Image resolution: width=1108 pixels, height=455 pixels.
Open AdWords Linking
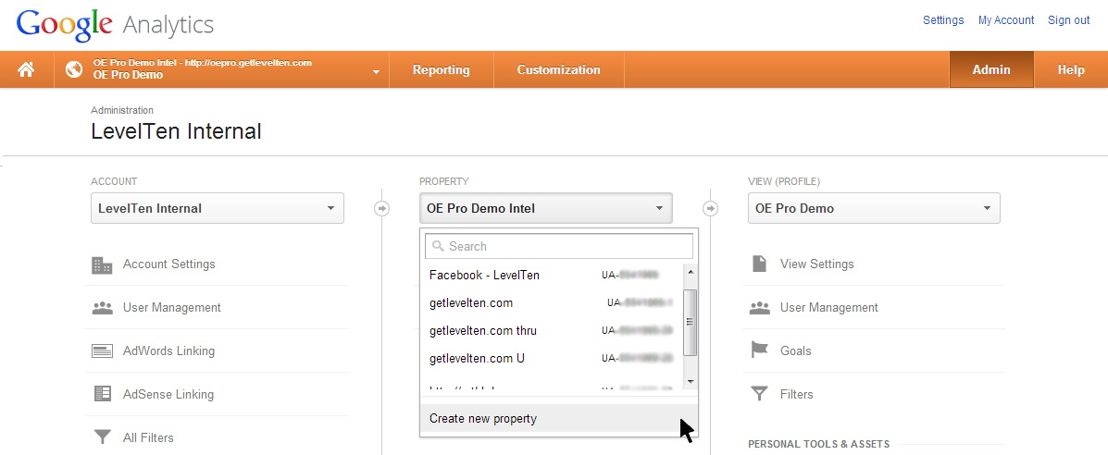click(168, 351)
